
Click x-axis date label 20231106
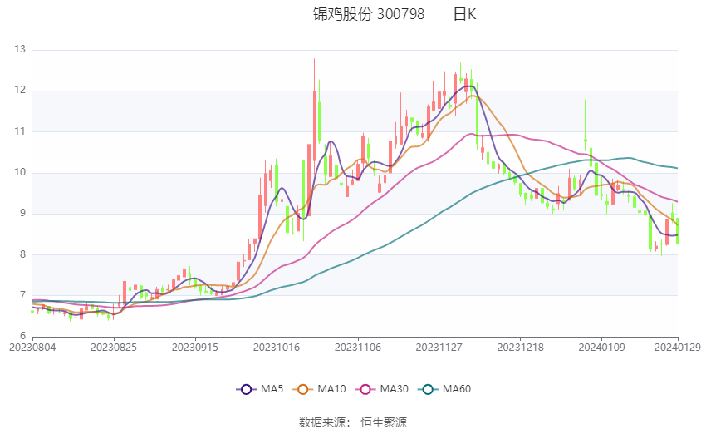(357, 348)
